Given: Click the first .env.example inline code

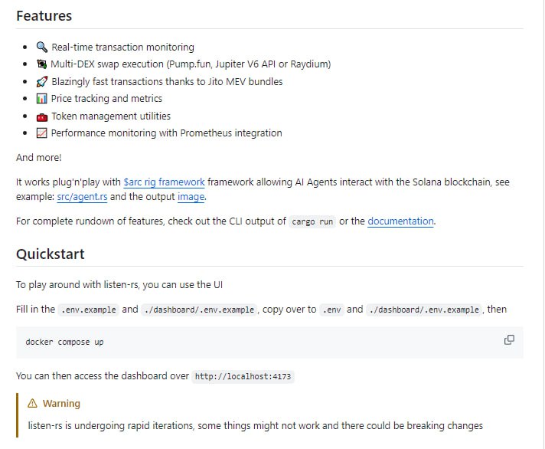Looking at the screenshot, I should click(88, 310).
